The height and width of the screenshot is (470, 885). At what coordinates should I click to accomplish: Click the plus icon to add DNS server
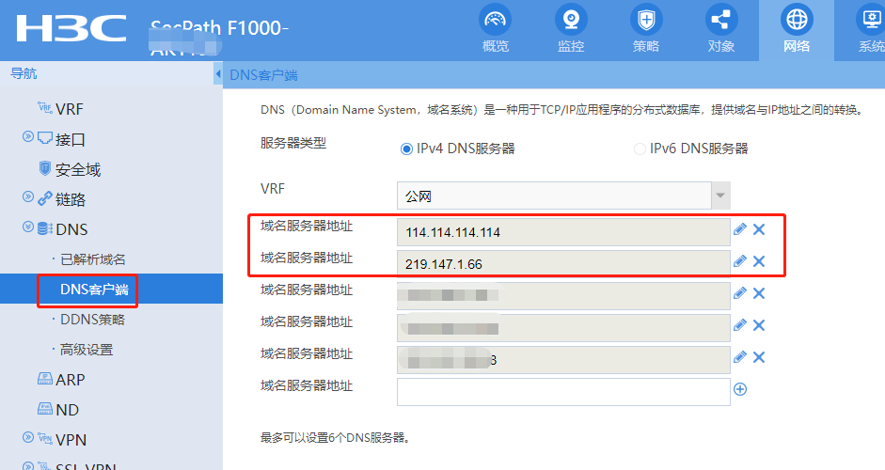click(x=740, y=389)
